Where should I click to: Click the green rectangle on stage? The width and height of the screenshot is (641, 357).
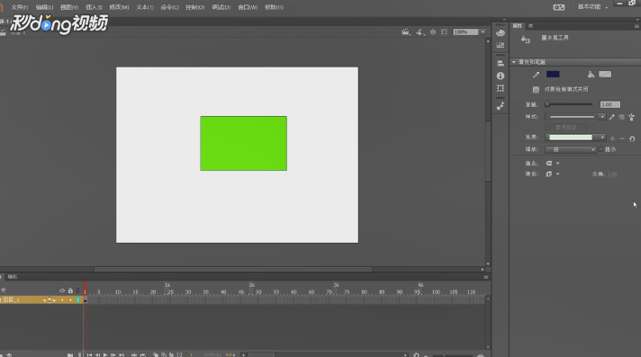tap(244, 143)
